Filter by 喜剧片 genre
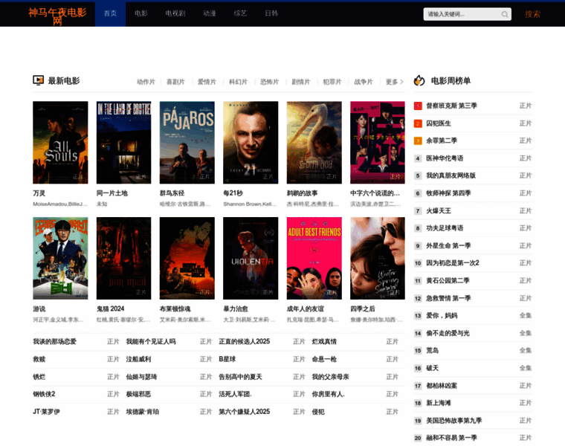This screenshot has height=446, width=565. click(175, 82)
